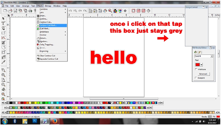Open the Arrange menu
221x125 pixels.
(25, 6)
